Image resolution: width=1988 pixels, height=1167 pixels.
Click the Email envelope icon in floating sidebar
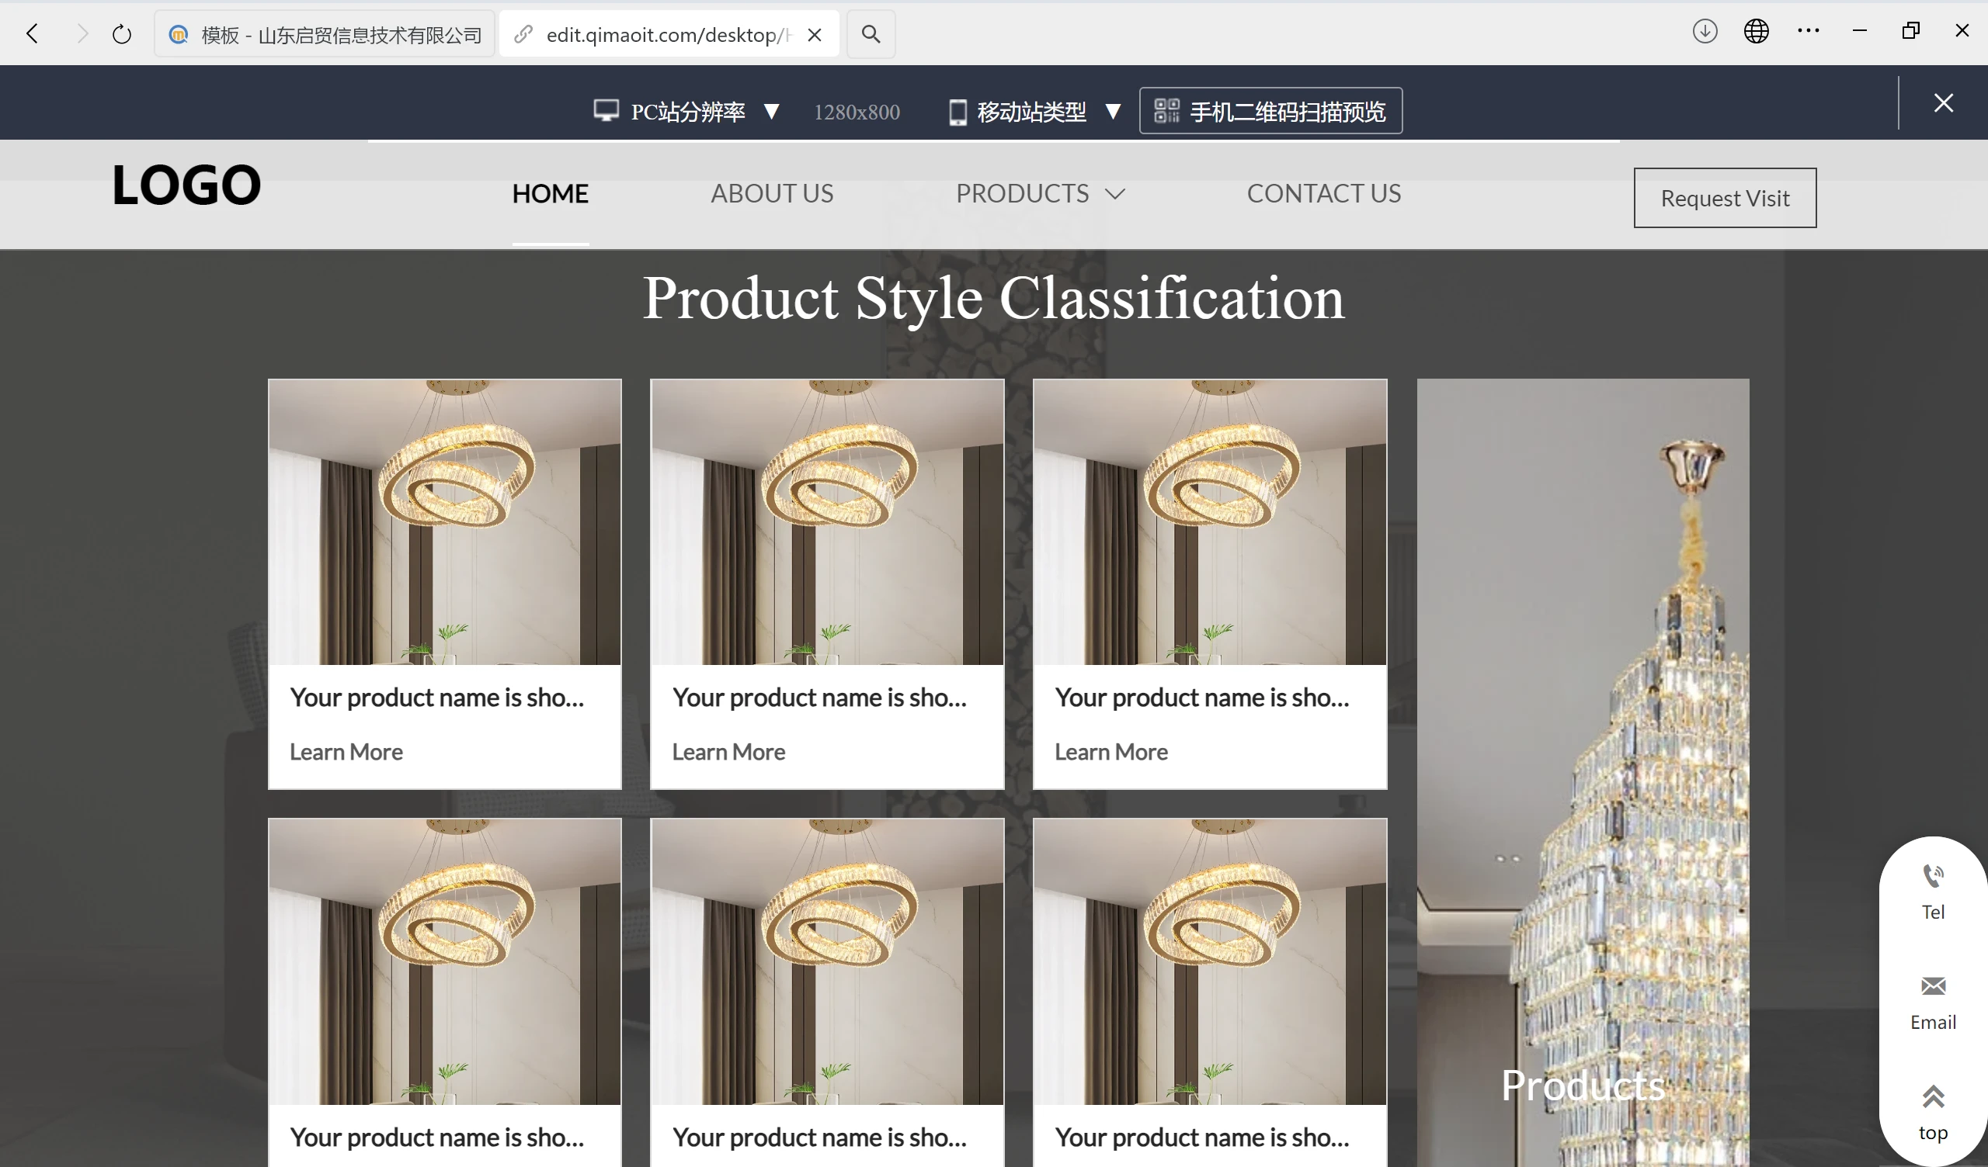click(x=1933, y=985)
